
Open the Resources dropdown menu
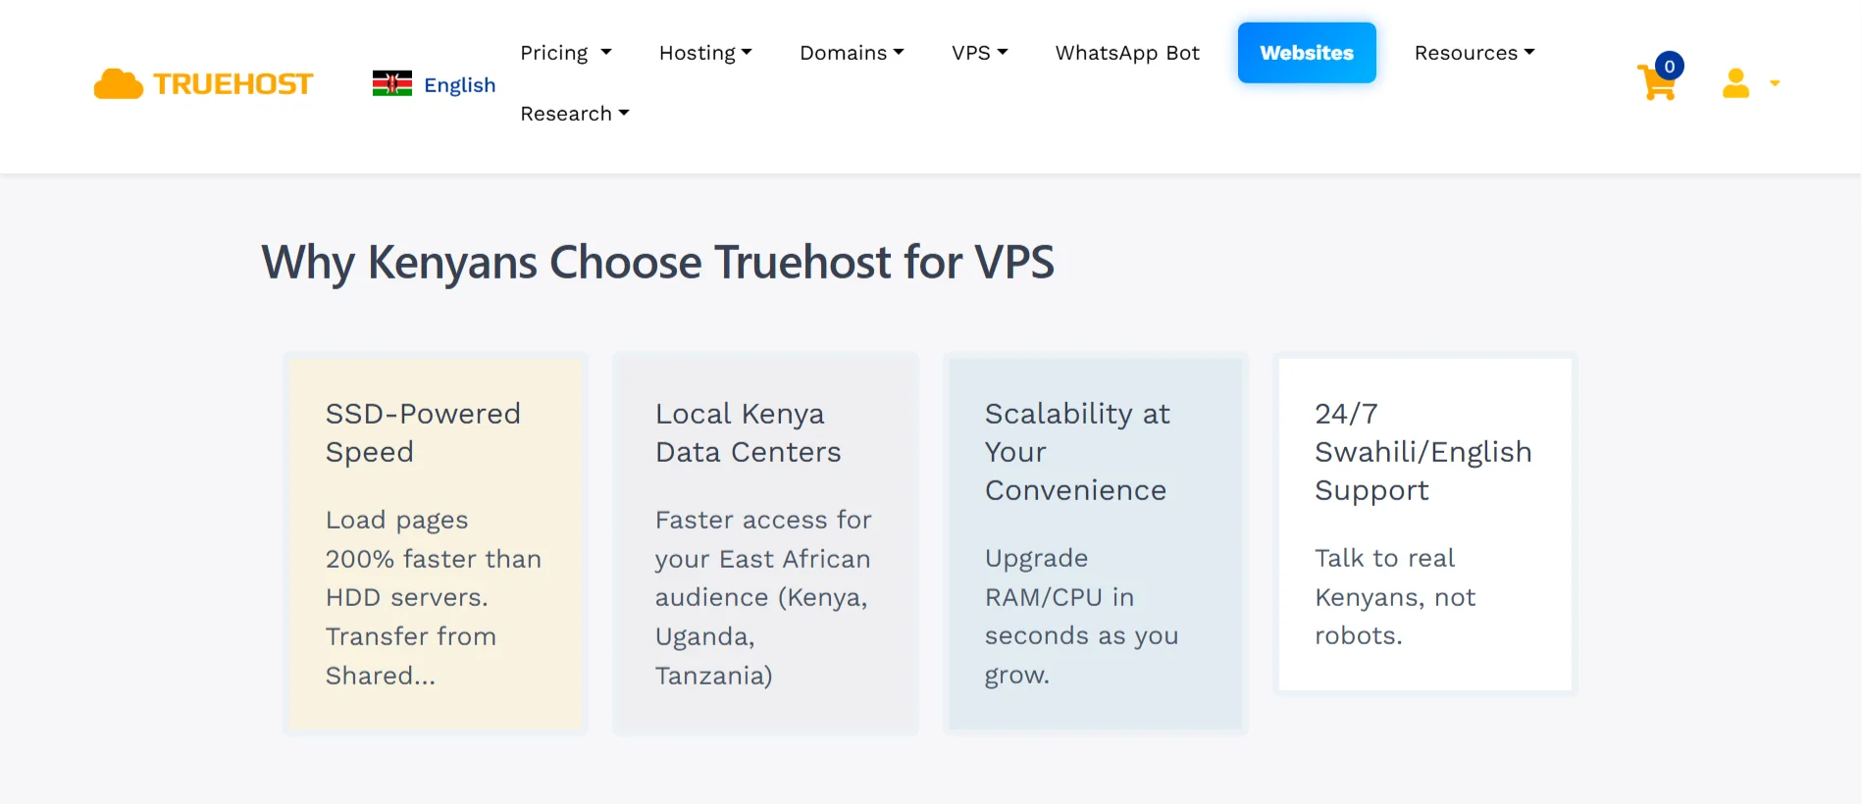coord(1474,53)
